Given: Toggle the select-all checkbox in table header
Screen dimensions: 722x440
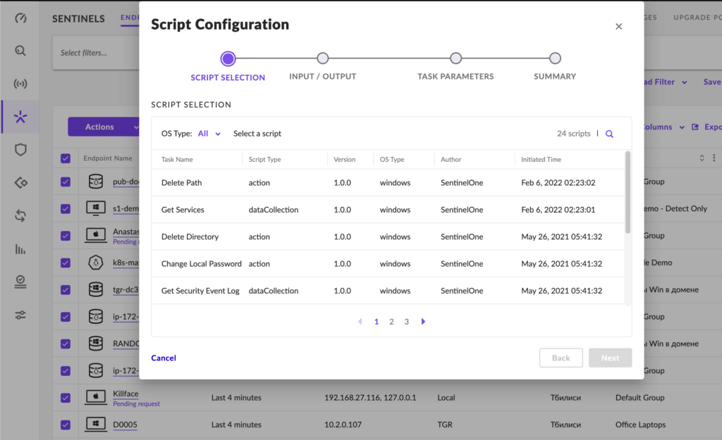Looking at the screenshot, I should (x=66, y=158).
